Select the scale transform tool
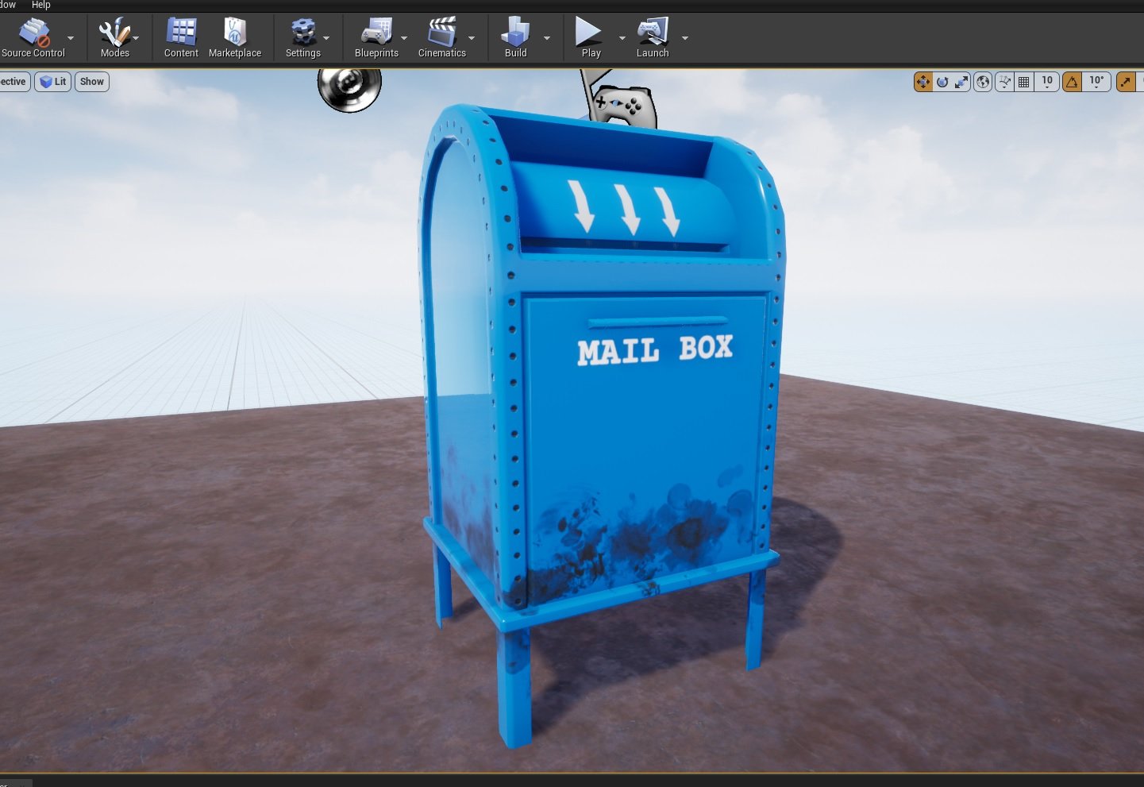Image resolution: width=1144 pixels, height=787 pixels. [x=961, y=82]
